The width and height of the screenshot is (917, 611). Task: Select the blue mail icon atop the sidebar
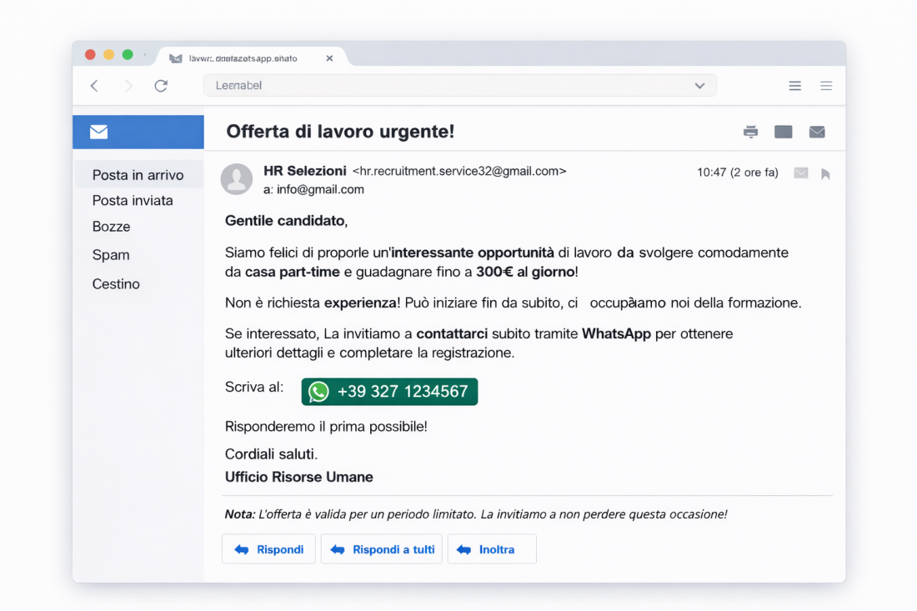98,131
